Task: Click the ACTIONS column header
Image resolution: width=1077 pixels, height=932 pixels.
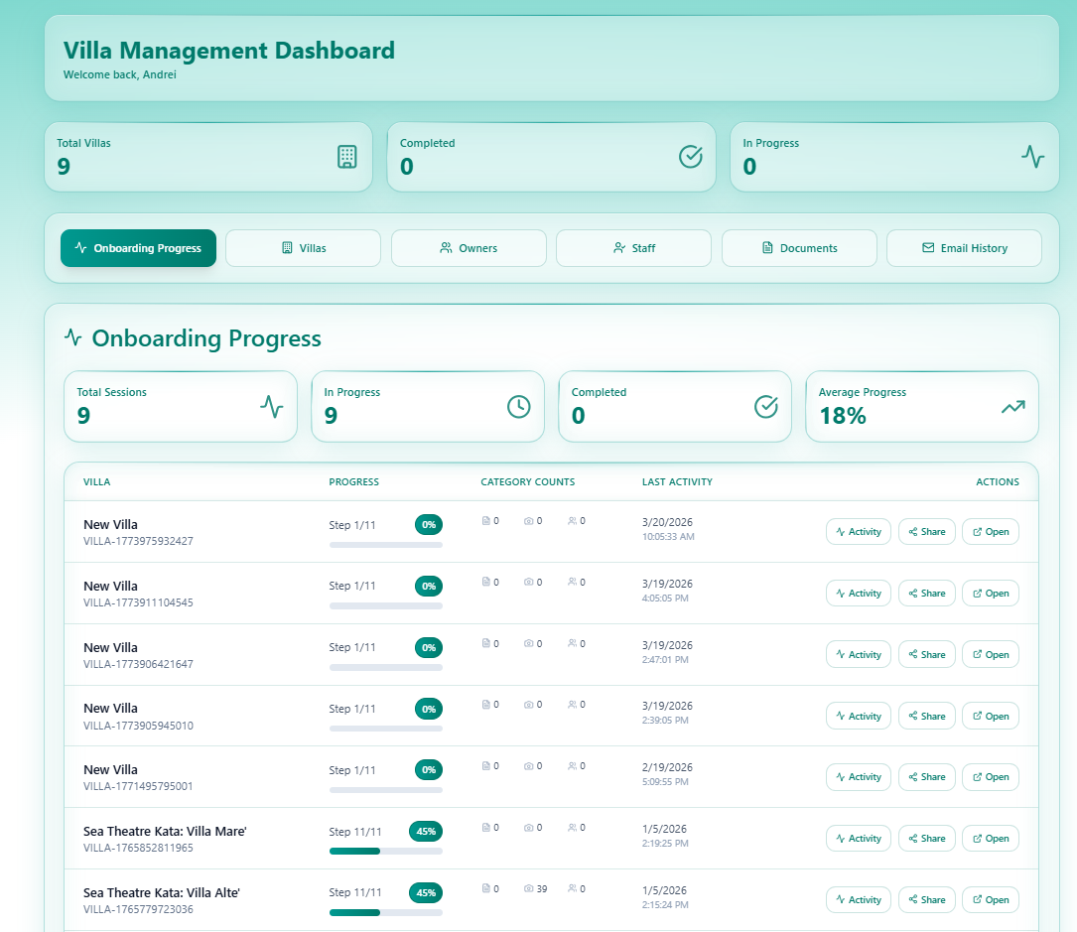Action: coord(998,481)
